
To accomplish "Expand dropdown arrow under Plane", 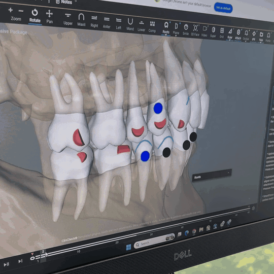I will (x=176, y=36).
